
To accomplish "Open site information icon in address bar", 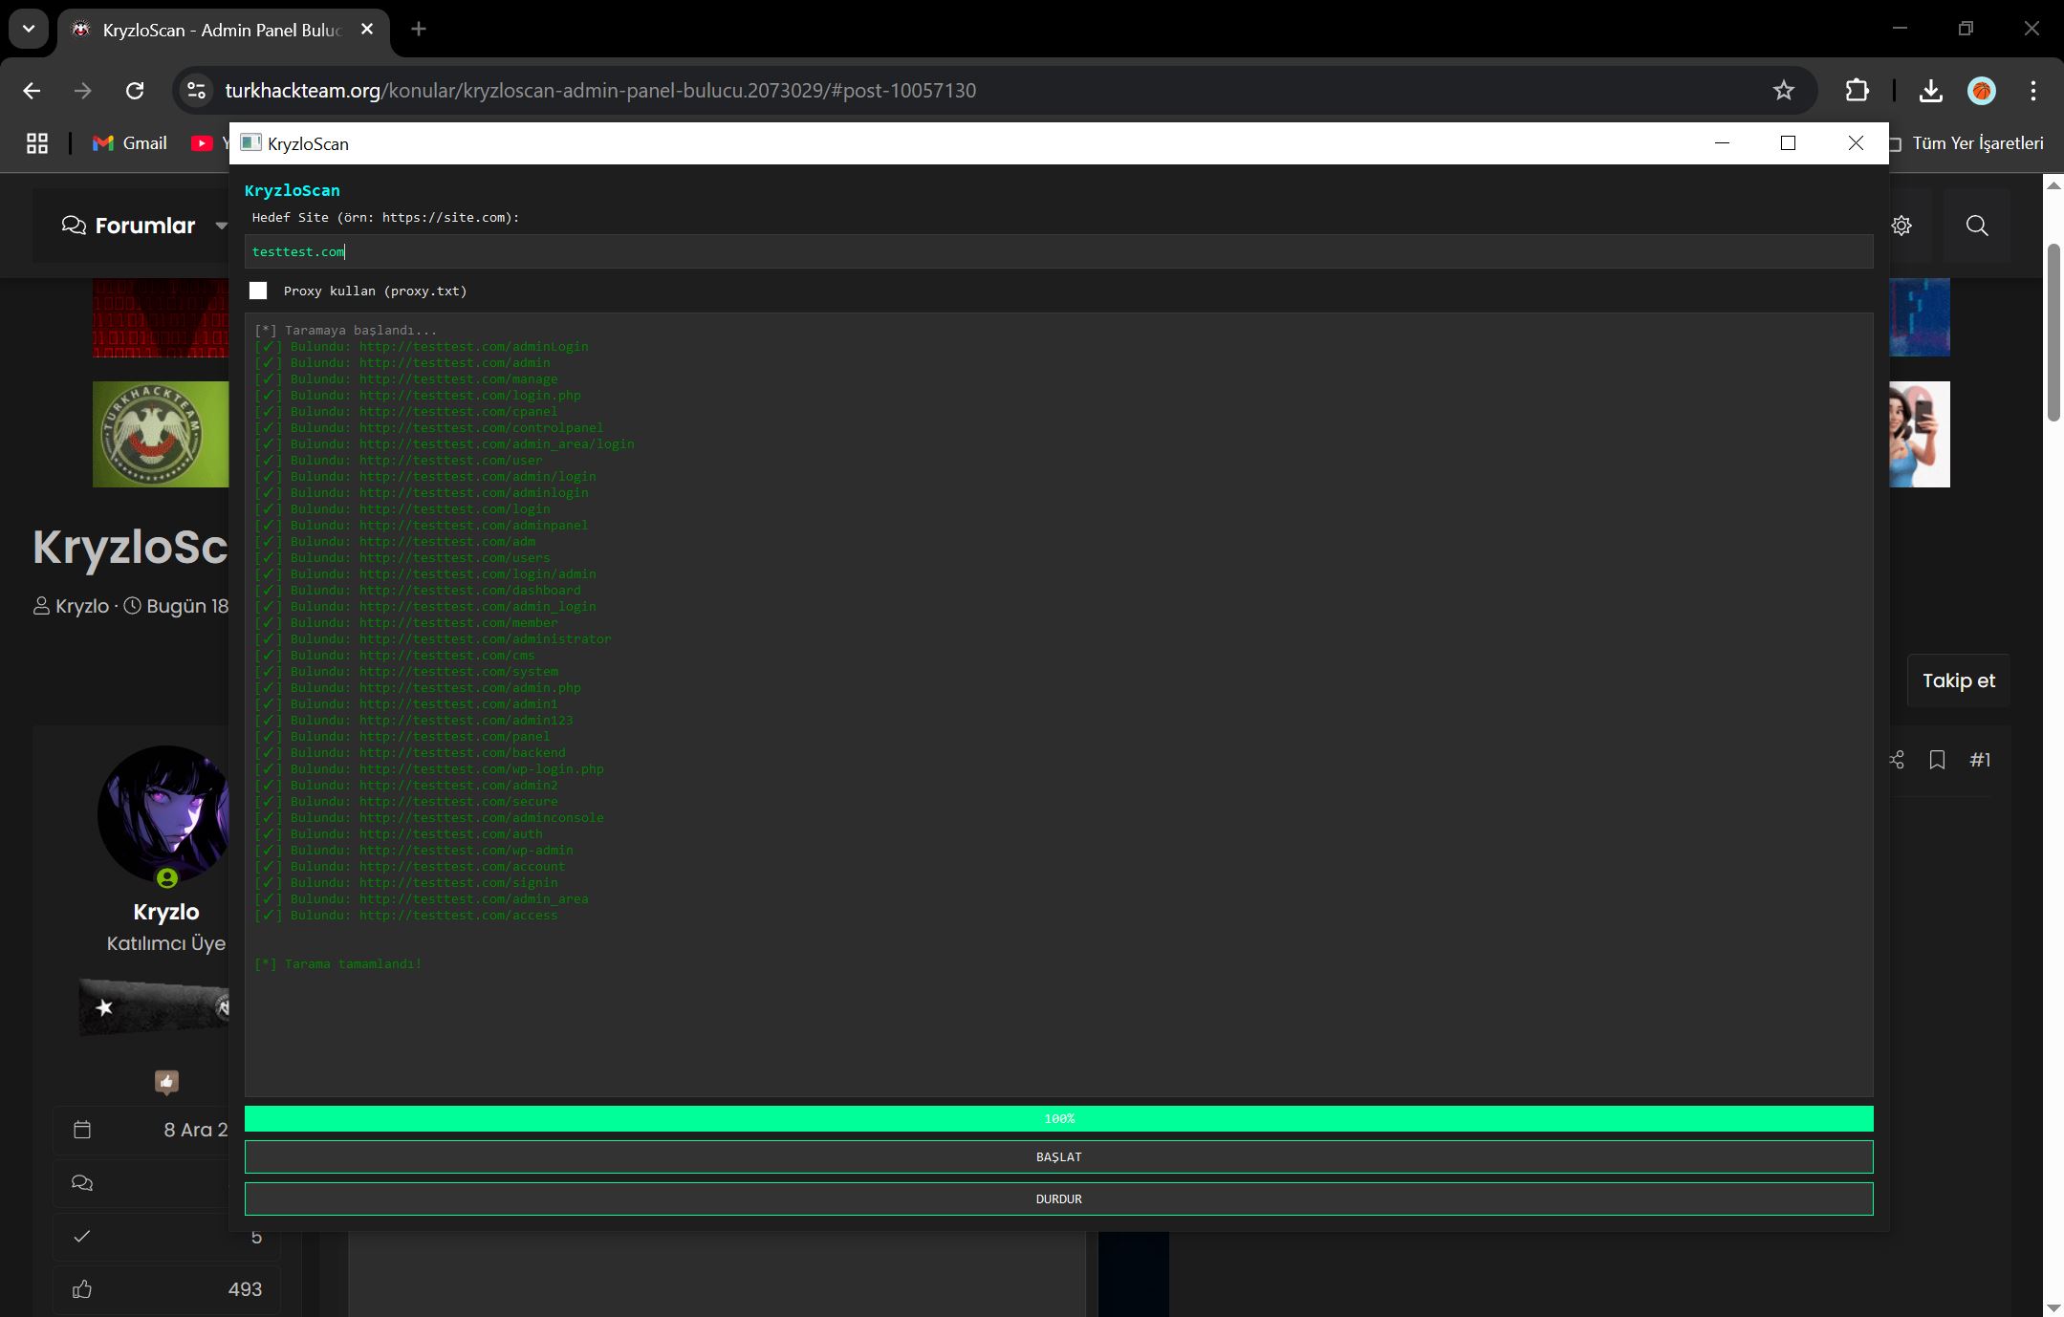I will pyautogui.click(x=196, y=91).
